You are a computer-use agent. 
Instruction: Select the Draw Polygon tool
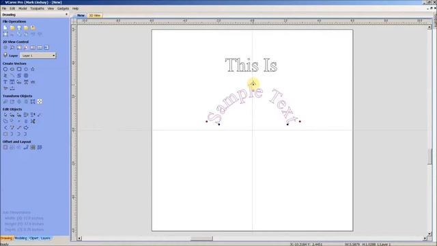click(26, 69)
